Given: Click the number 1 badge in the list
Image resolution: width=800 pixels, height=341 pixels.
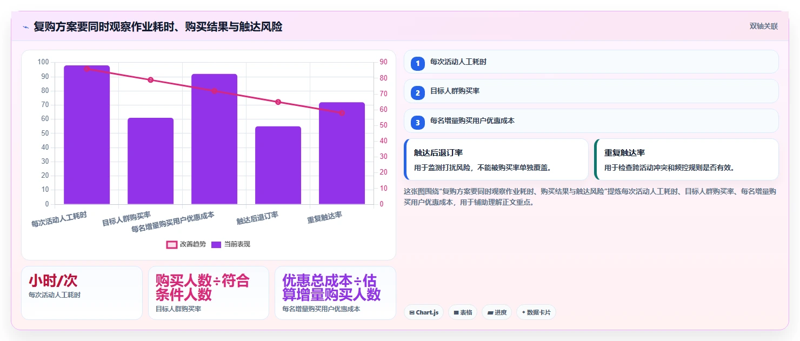Looking at the screenshot, I should click(417, 63).
